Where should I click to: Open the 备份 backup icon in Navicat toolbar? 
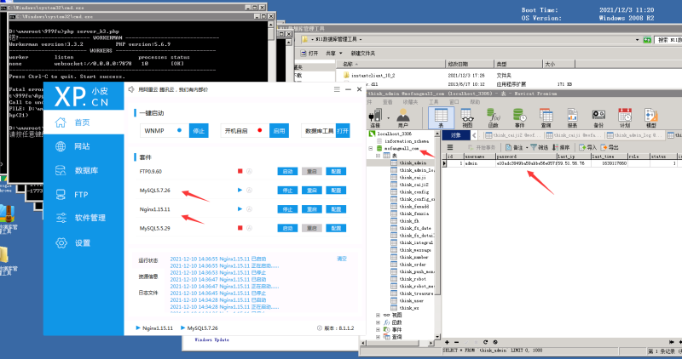pos(598,118)
